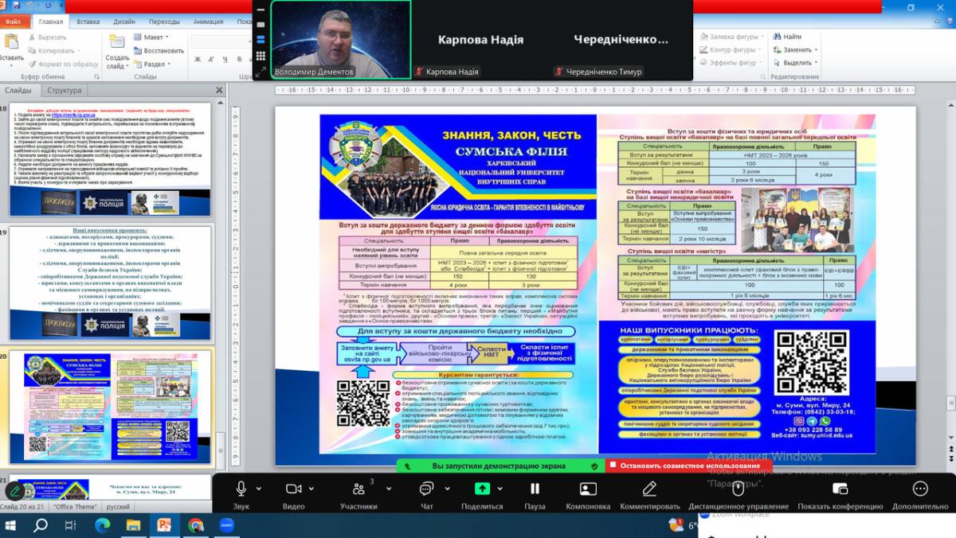Open the Комментировать annotation pencil
Viewport: 956px width, 538px height.
(x=649, y=489)
